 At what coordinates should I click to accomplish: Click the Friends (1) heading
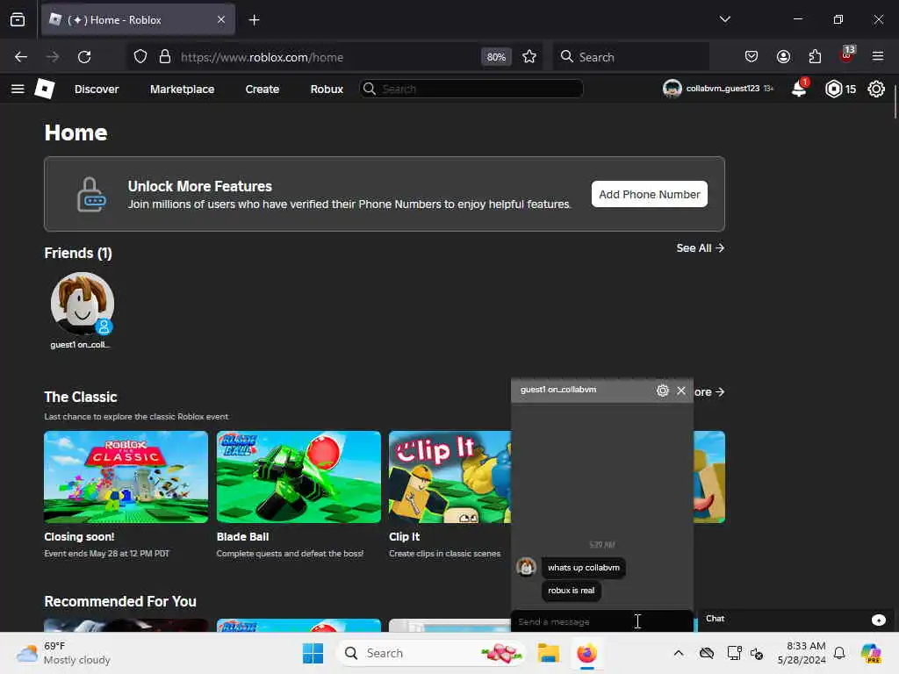[x=78, y=254]
